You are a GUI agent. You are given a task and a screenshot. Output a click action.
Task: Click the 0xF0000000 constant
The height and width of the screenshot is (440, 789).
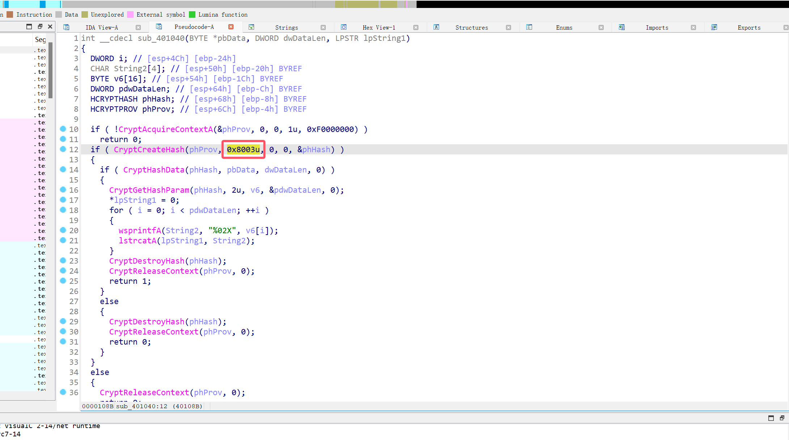coord(330,129)
